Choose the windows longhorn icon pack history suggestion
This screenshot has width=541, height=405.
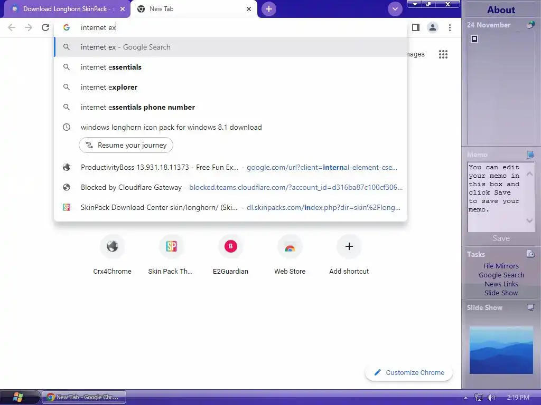[x=230, y=127]
